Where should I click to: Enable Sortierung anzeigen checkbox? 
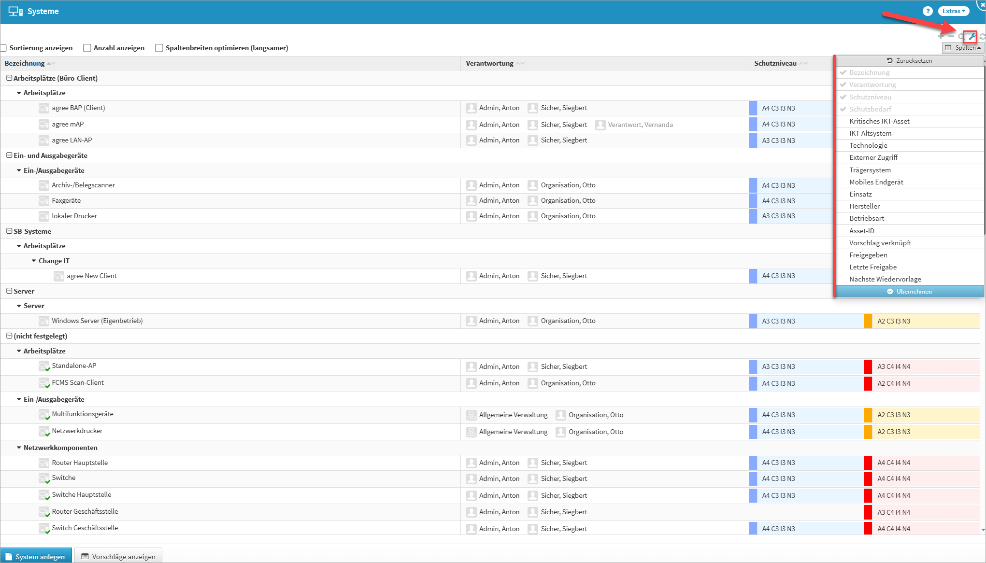click(4, 48)
